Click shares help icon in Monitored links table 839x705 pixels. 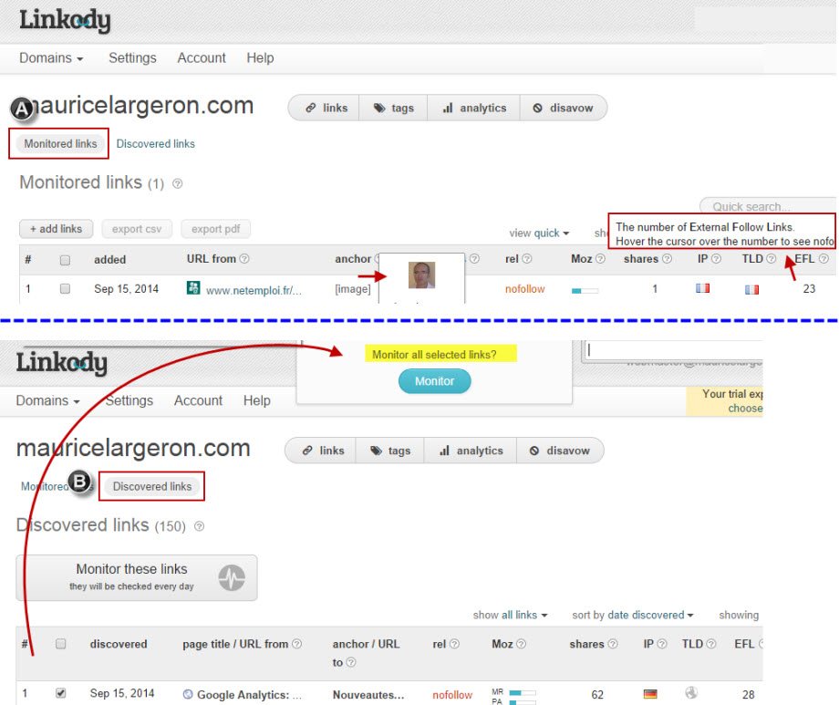667,258
